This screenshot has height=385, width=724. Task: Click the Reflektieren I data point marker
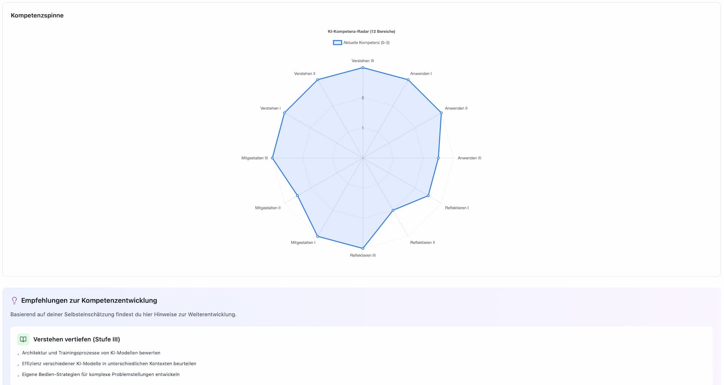tap(428, 196)
